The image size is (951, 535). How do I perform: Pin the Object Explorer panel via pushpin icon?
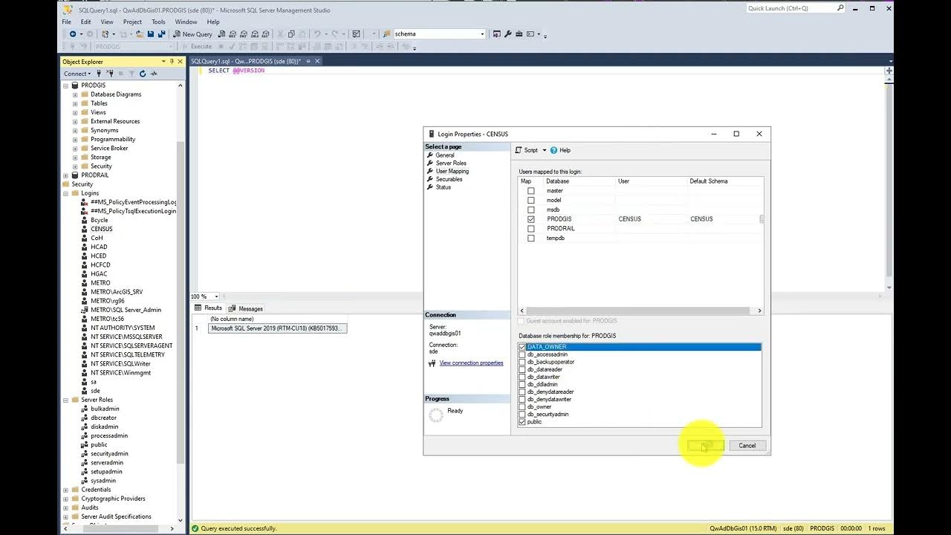171,62
